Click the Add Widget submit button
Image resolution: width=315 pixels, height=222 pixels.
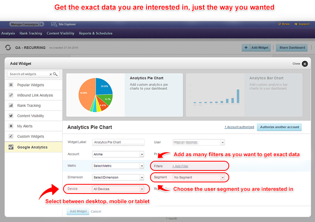pos(78,211)
